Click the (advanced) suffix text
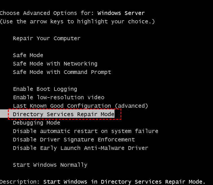The width and height of the screenshot is (213, 185). tap(133, 106)
